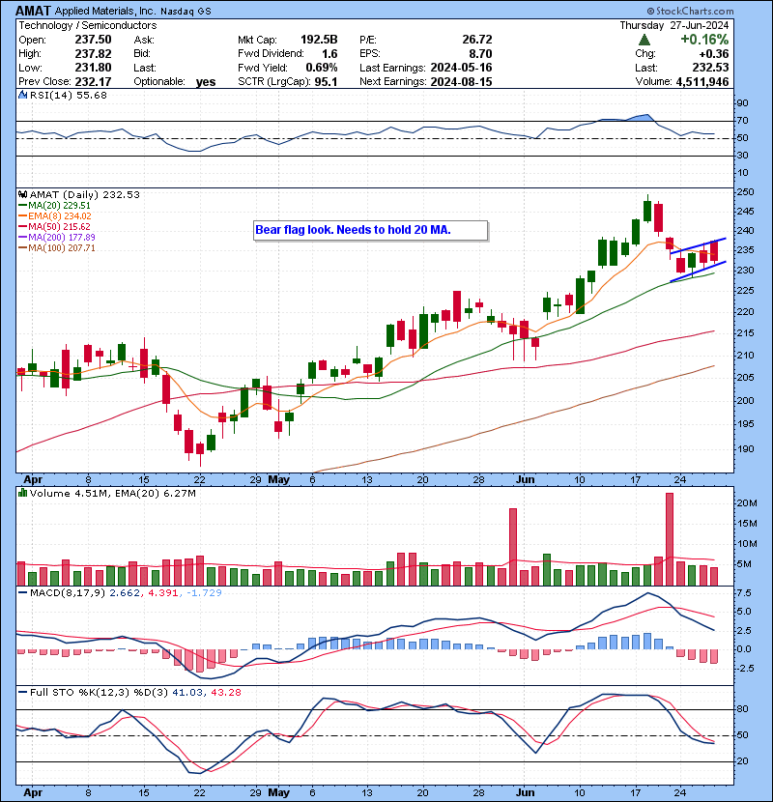Click the red MA(50) legend line marker
Viewport: 773px width, 802px height.
click(x=21, y=227)
